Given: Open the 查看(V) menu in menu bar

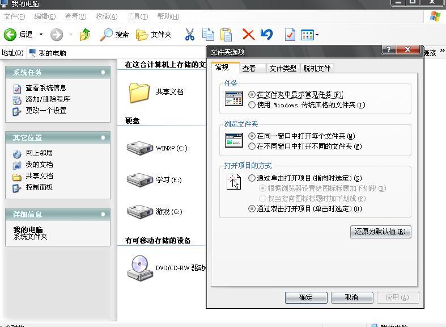Looking at the screenshot, I should (x=75, y=16).
